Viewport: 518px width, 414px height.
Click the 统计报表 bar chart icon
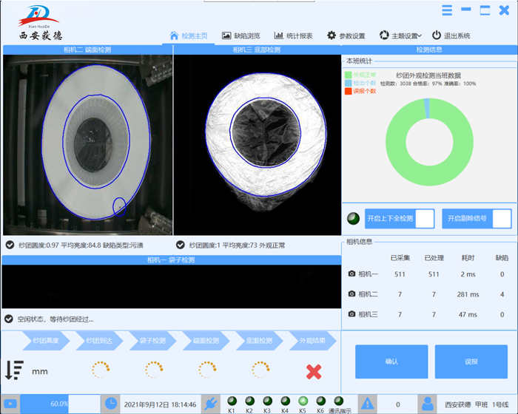coord(279,35)
